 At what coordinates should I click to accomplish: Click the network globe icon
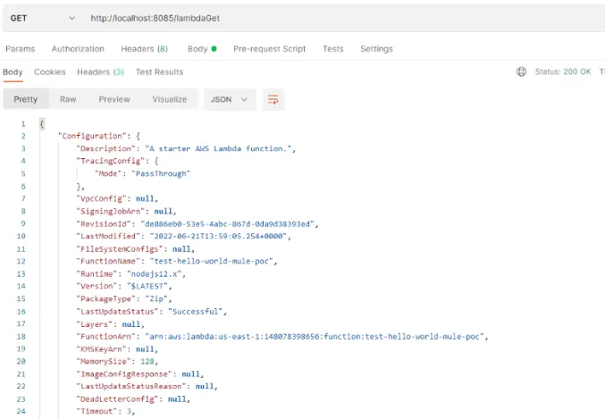(521, 71)
